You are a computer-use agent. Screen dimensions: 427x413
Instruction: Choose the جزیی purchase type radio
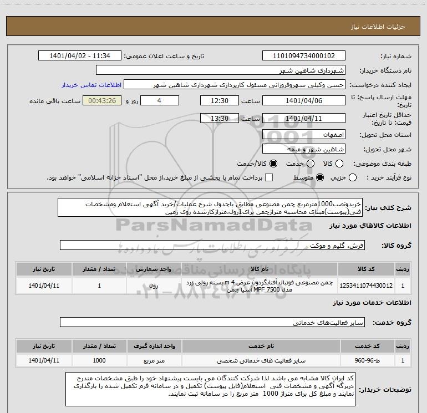coord(353,177)
